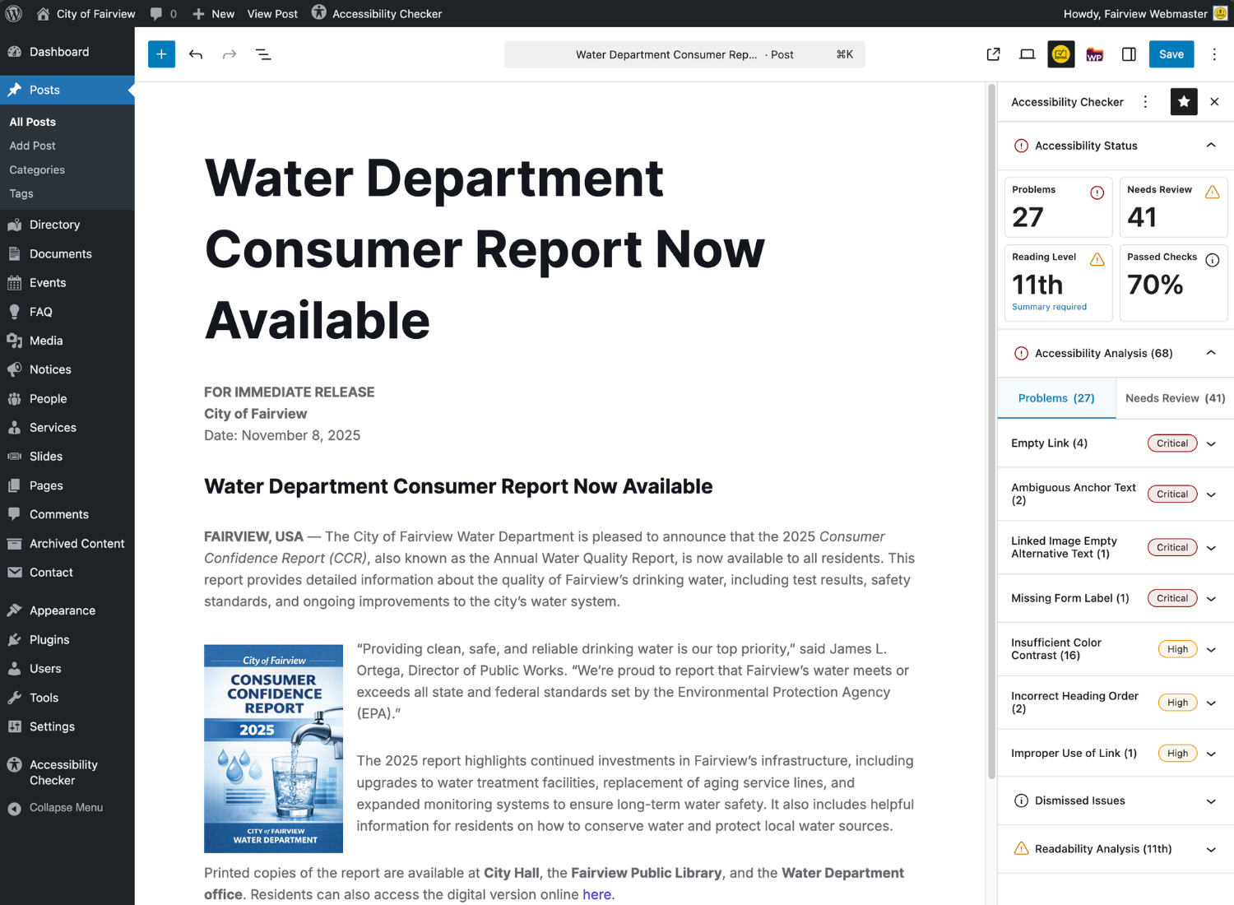This screenshot has height=905, width=1234.
Task: Click the editor content scrollbar
Action: 991,432
